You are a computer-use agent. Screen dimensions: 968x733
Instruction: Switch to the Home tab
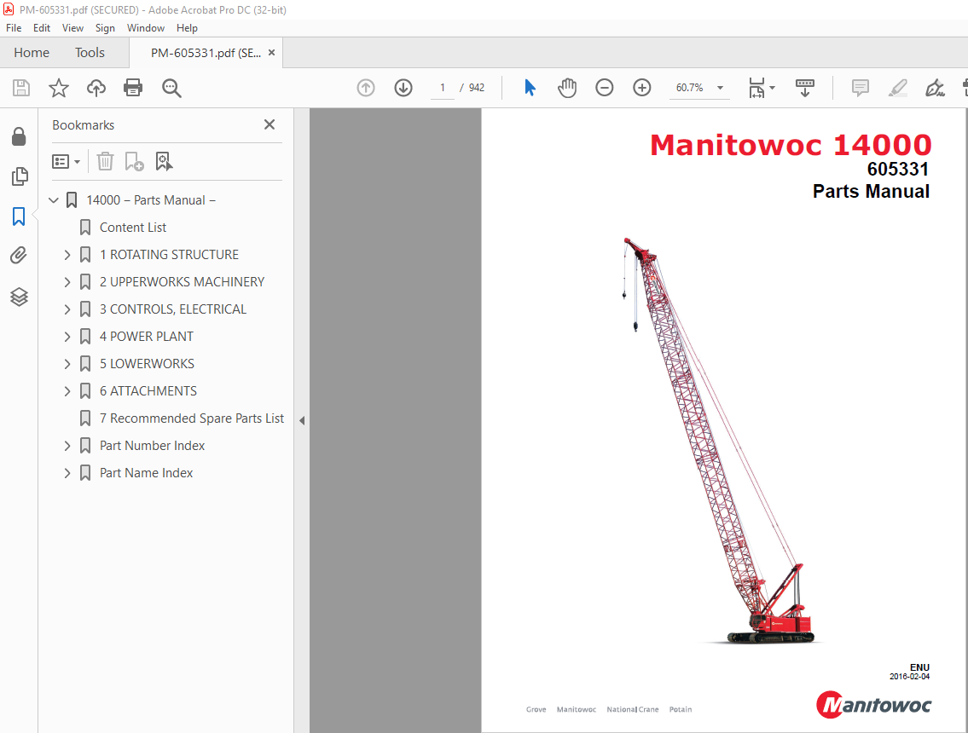(x=32, y=53)
